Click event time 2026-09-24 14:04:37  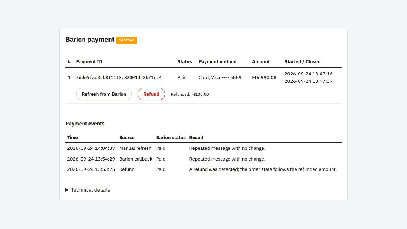tap(91, 148)
